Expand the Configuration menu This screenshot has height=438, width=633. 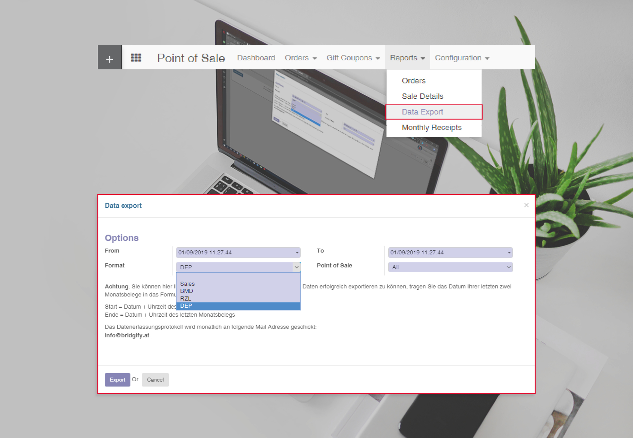[462, 58]
